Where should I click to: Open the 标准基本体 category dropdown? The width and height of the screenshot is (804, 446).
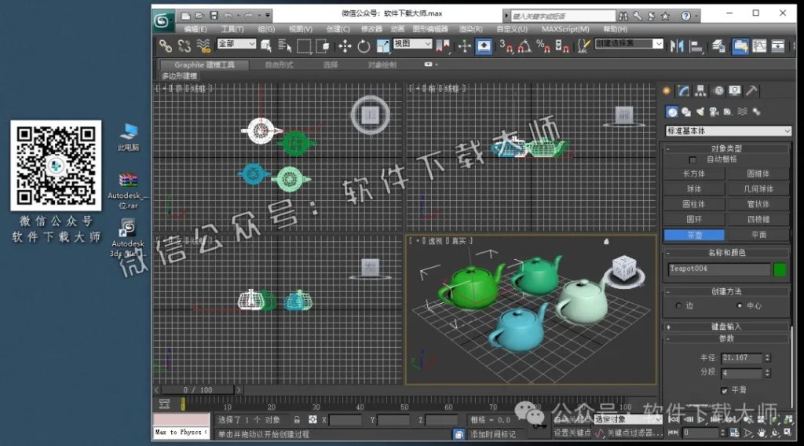[x=728, y=131]
